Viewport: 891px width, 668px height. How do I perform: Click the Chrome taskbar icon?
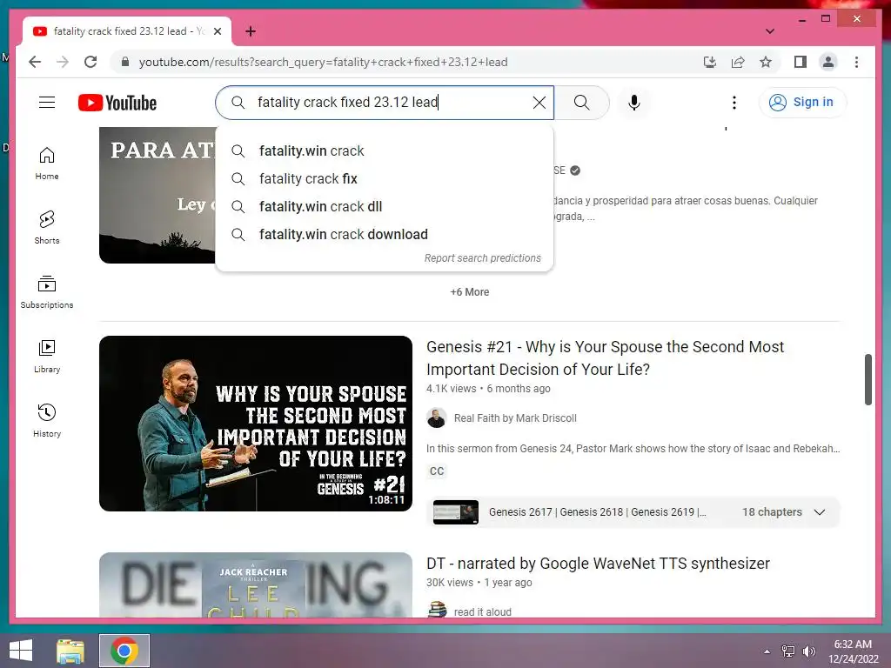coord(124,651)
